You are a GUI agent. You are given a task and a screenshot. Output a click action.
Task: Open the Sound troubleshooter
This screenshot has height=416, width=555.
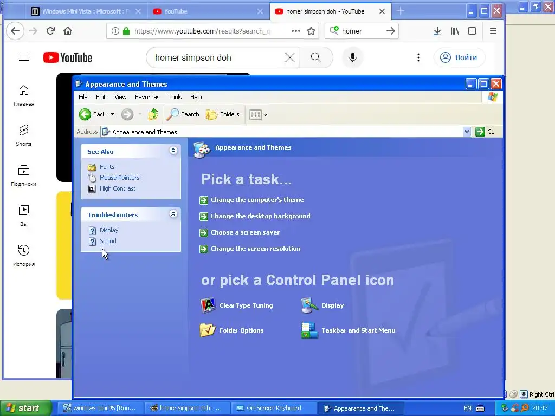tap(108, 241)
